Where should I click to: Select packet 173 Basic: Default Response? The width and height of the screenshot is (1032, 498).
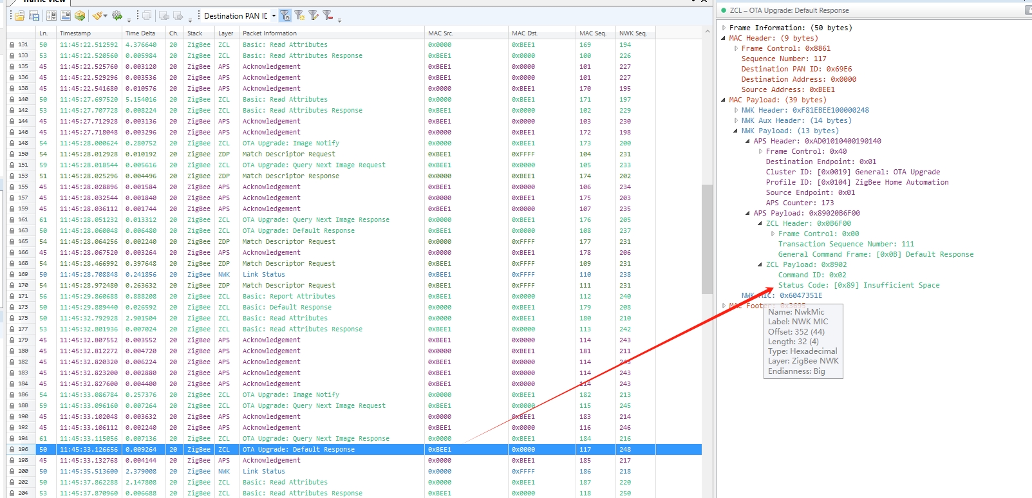point(354,308)
